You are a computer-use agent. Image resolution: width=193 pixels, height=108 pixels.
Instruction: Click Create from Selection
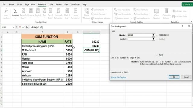tap(101, 19)
